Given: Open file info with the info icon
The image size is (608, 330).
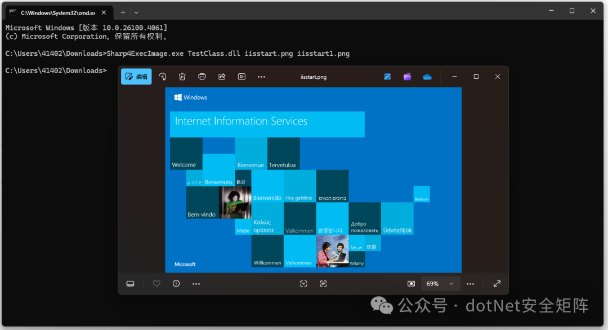Looking at the screenshot, I should [176, 284].
